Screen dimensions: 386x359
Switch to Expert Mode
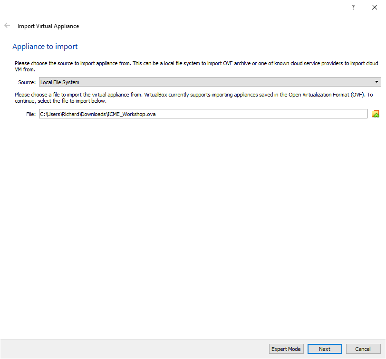click(286, 349)
